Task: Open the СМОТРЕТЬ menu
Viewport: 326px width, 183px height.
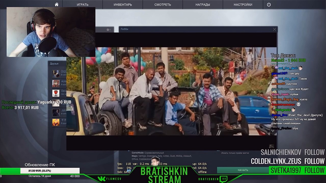Action: point(163,5)
